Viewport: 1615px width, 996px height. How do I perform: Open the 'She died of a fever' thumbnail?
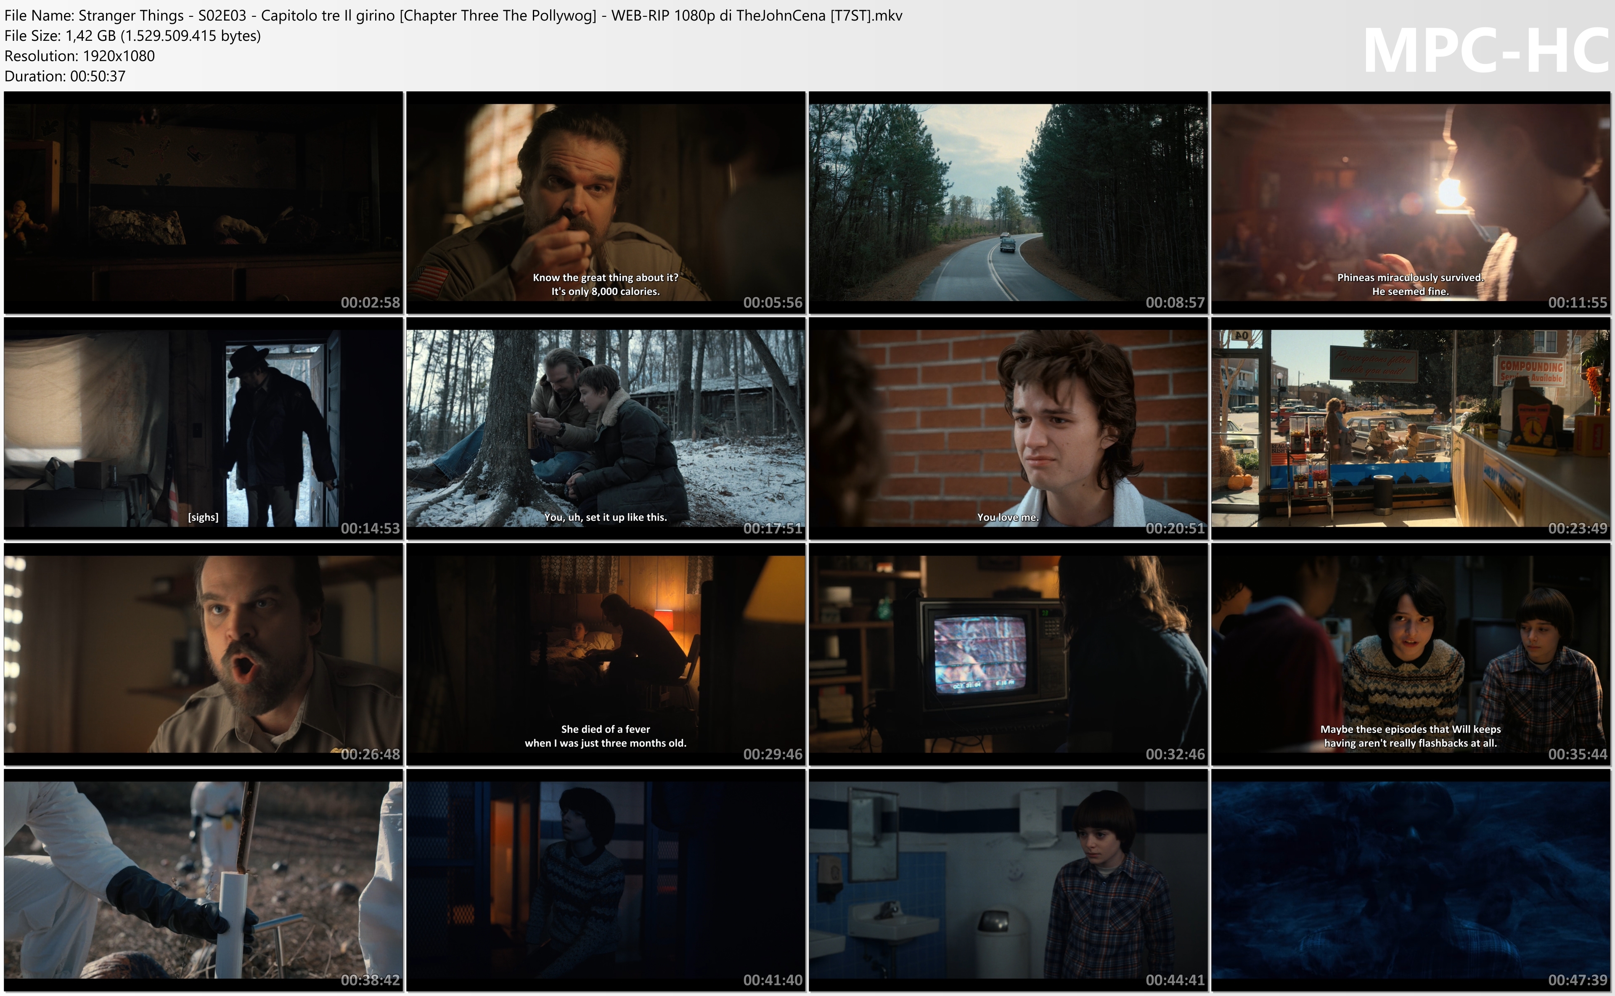[x=605, y=654]
